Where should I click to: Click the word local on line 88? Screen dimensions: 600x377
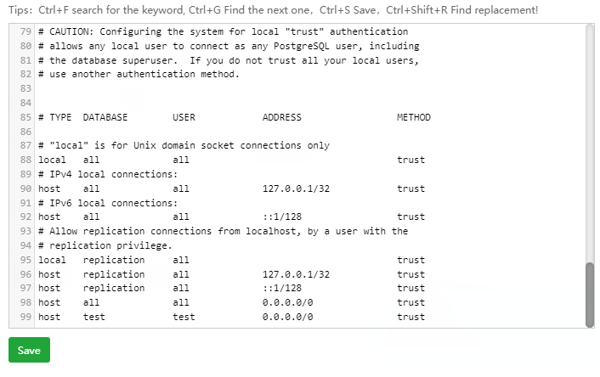coord(52,160)
